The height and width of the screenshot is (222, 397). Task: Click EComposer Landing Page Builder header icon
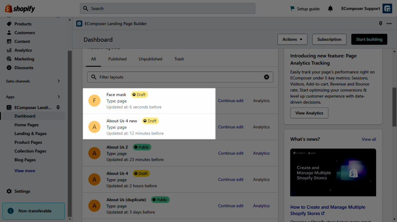click(x=79, y=24)
